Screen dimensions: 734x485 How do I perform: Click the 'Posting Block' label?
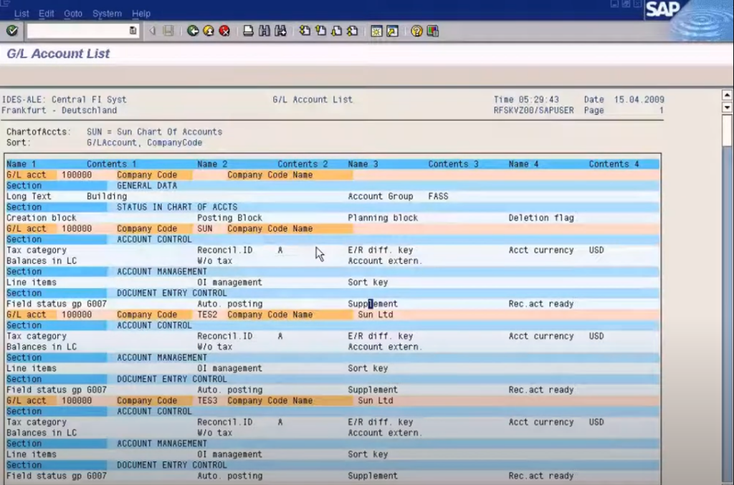tap(229, 218)
